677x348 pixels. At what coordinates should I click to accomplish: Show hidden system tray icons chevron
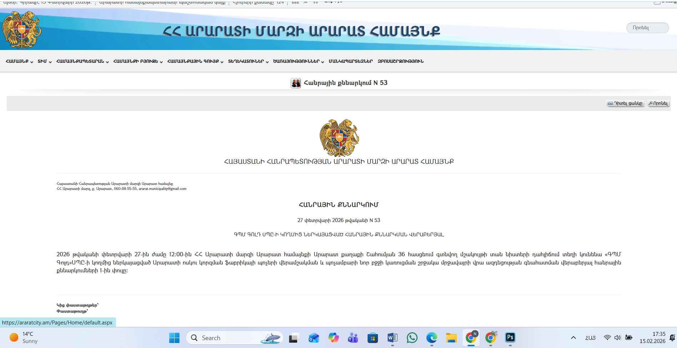tap(573, 338)
